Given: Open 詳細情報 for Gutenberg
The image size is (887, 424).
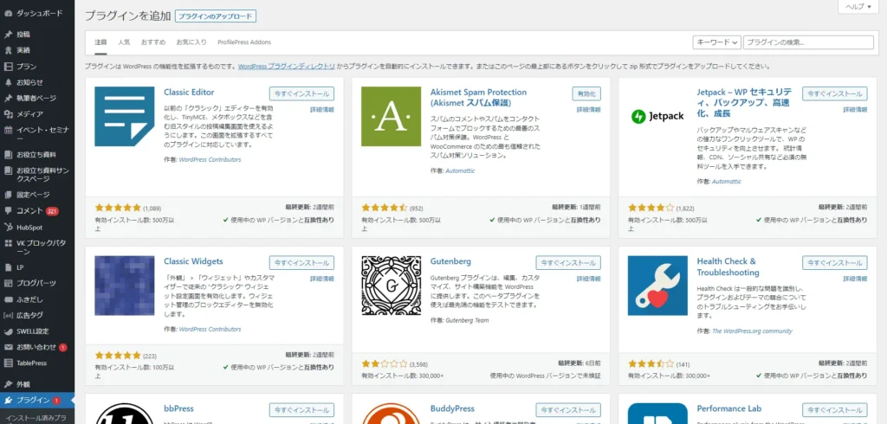Looking at the screenshot, I should click(588, 279).
